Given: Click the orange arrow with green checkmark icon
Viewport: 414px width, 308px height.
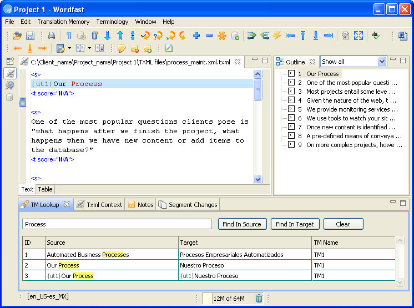Looking at the screenshot, I should point(145,36).
